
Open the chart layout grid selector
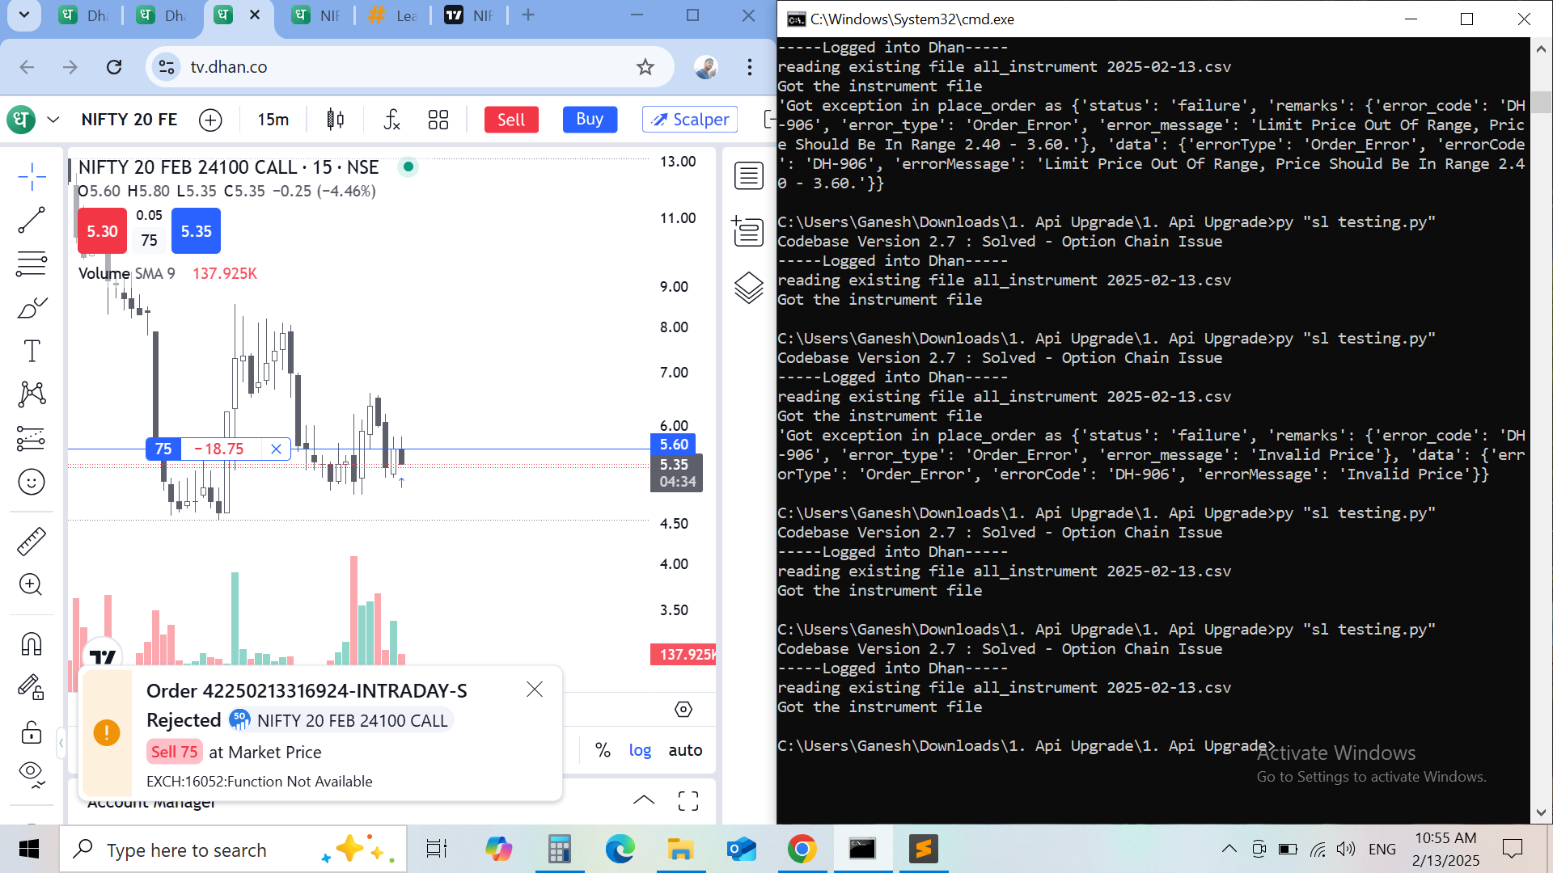[x=438, y=120]
